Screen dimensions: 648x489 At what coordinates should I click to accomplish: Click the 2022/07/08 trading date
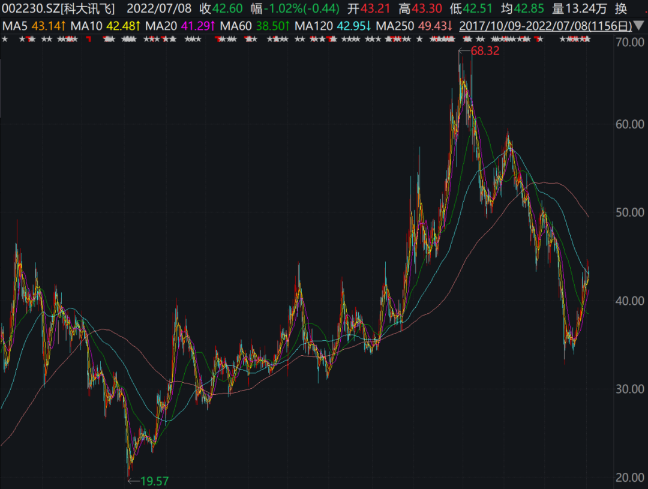(x=159, y=9)
